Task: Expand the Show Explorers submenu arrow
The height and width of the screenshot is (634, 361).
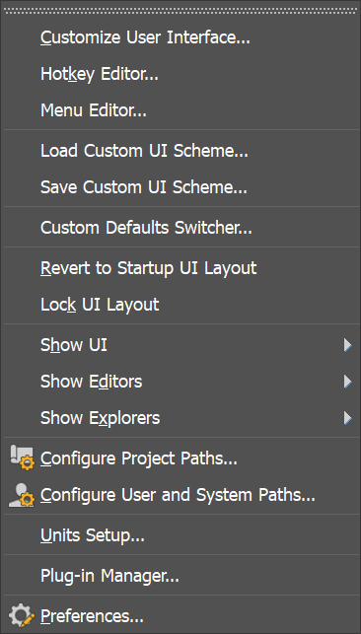Action: pos(347,418)
